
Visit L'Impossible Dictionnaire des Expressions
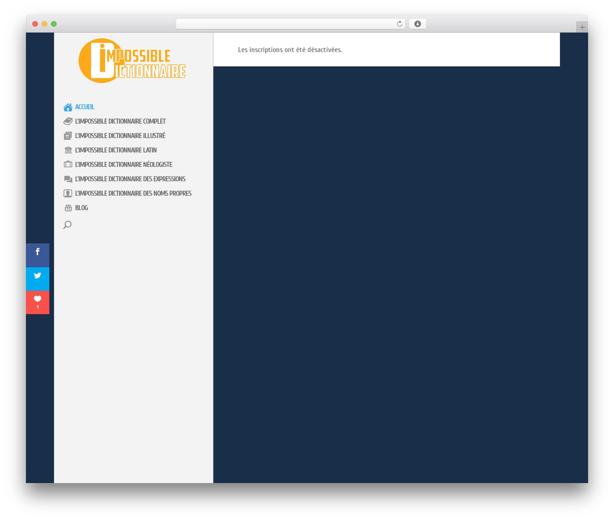coord(130,179)
